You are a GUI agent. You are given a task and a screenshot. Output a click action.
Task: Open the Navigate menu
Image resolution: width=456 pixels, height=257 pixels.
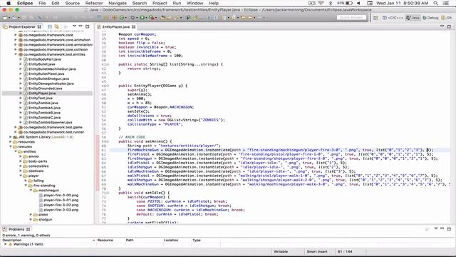117,3
